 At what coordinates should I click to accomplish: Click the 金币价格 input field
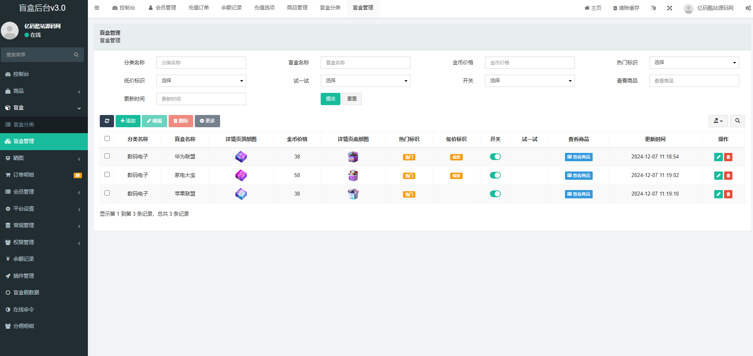click(529, 62)
